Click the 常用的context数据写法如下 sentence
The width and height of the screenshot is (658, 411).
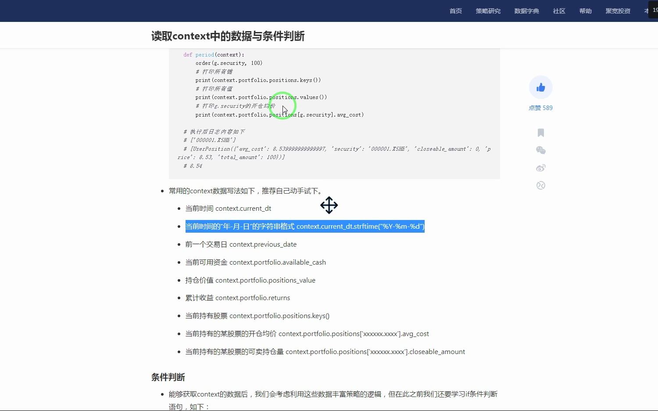point(247,191)
